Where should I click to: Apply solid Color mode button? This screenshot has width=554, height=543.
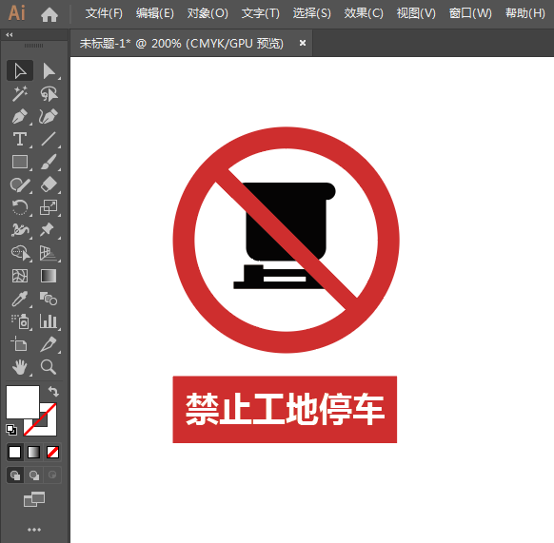(x=15, y=453)
